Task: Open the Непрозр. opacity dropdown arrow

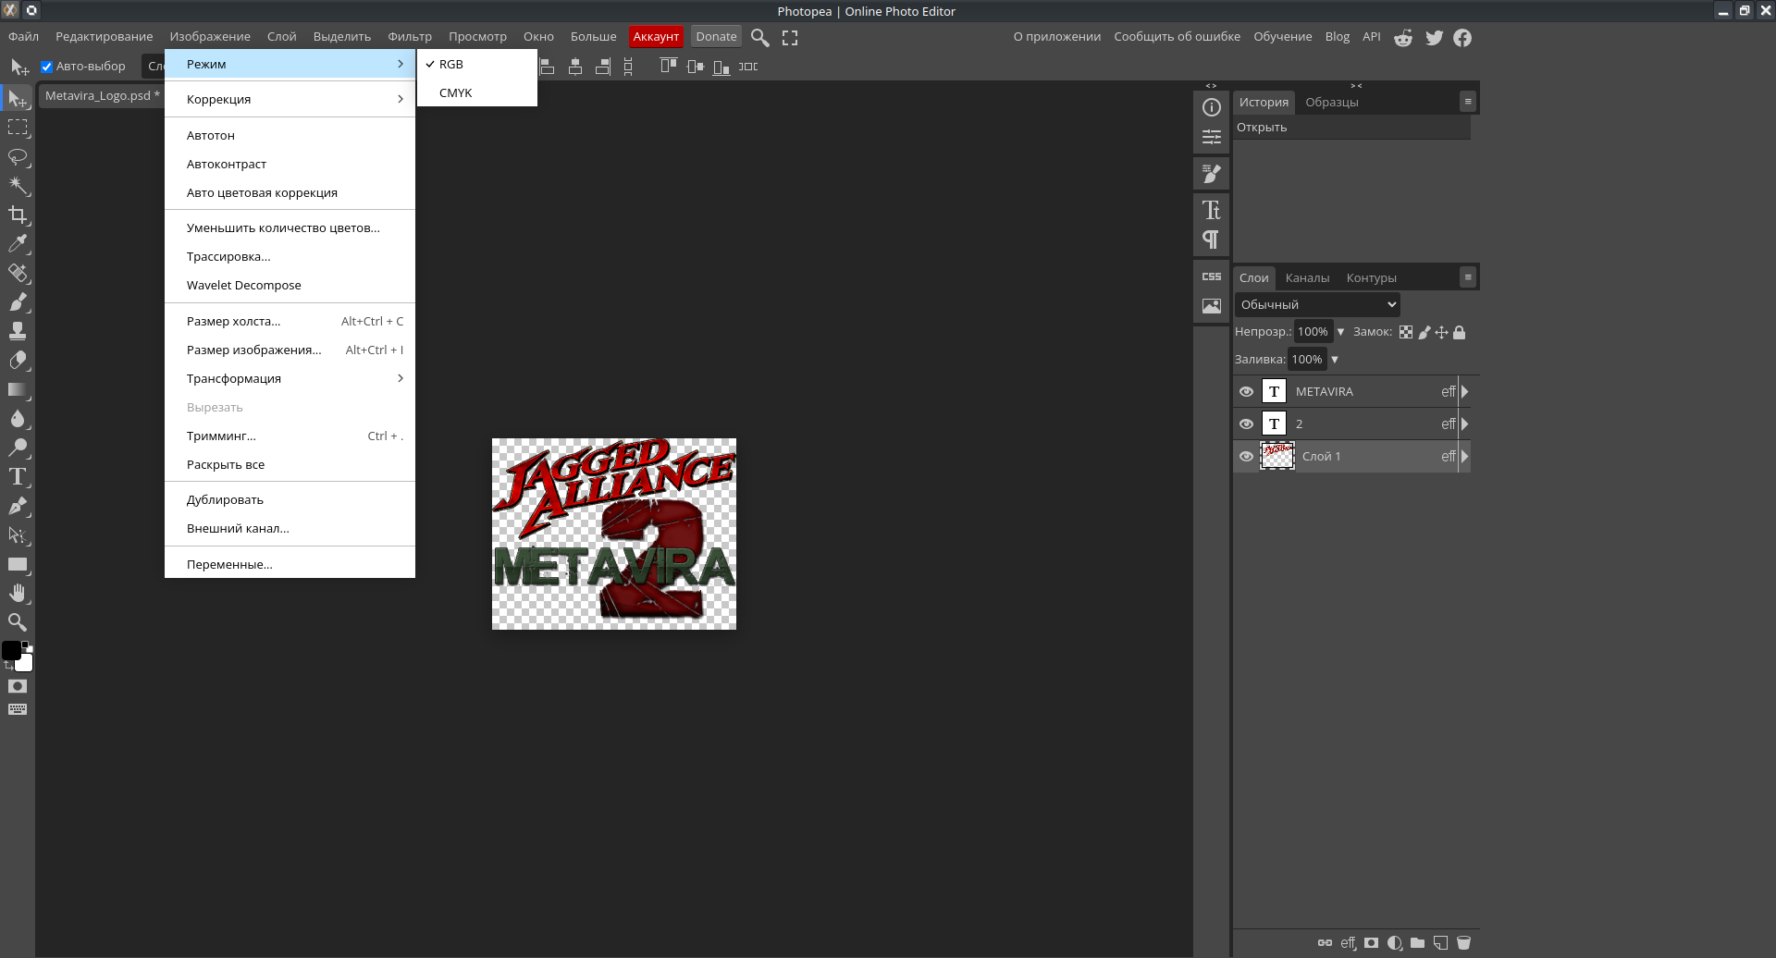Action: click(x=1340, y=332)
